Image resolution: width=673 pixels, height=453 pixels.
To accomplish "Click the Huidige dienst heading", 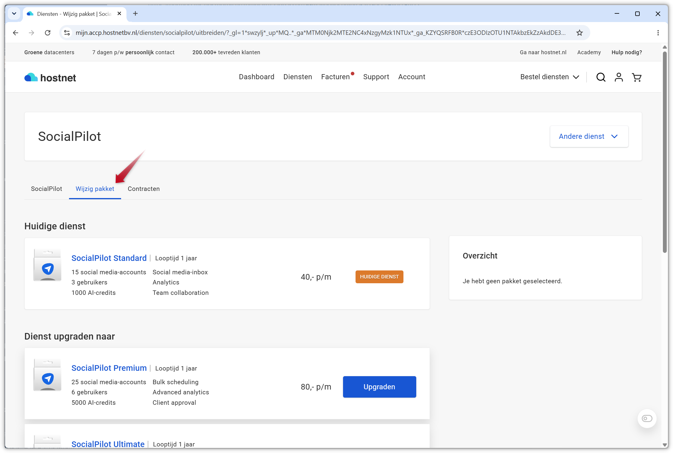I will point(55,226).
